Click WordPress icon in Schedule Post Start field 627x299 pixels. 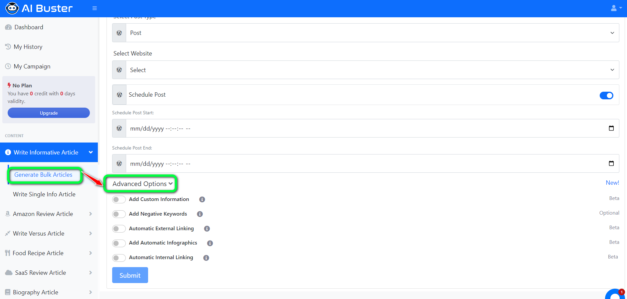coord(119,128)
